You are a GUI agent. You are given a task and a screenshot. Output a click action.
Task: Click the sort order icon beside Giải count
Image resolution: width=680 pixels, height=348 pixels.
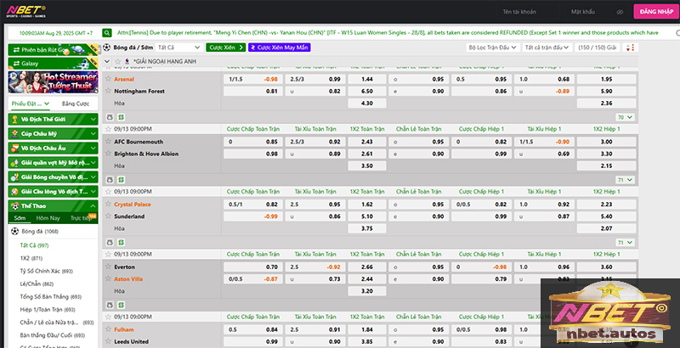[630, 48]
